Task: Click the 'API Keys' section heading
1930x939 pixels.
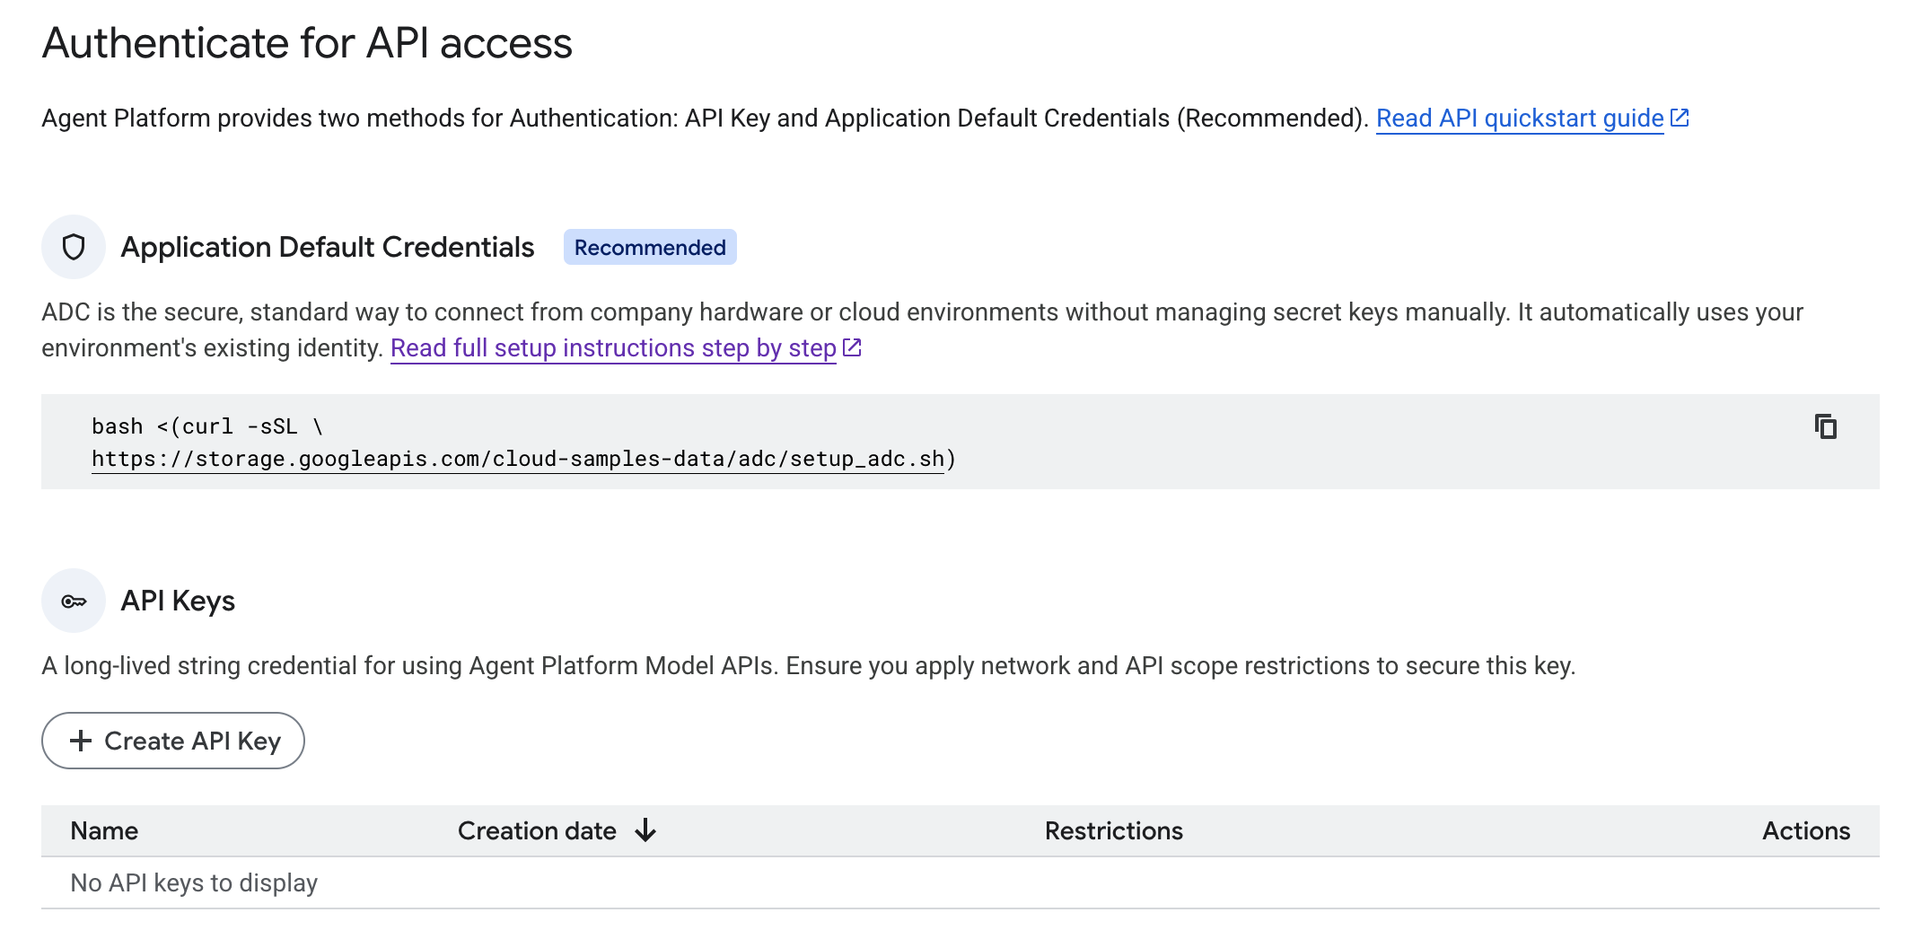Action: [178, 601]
